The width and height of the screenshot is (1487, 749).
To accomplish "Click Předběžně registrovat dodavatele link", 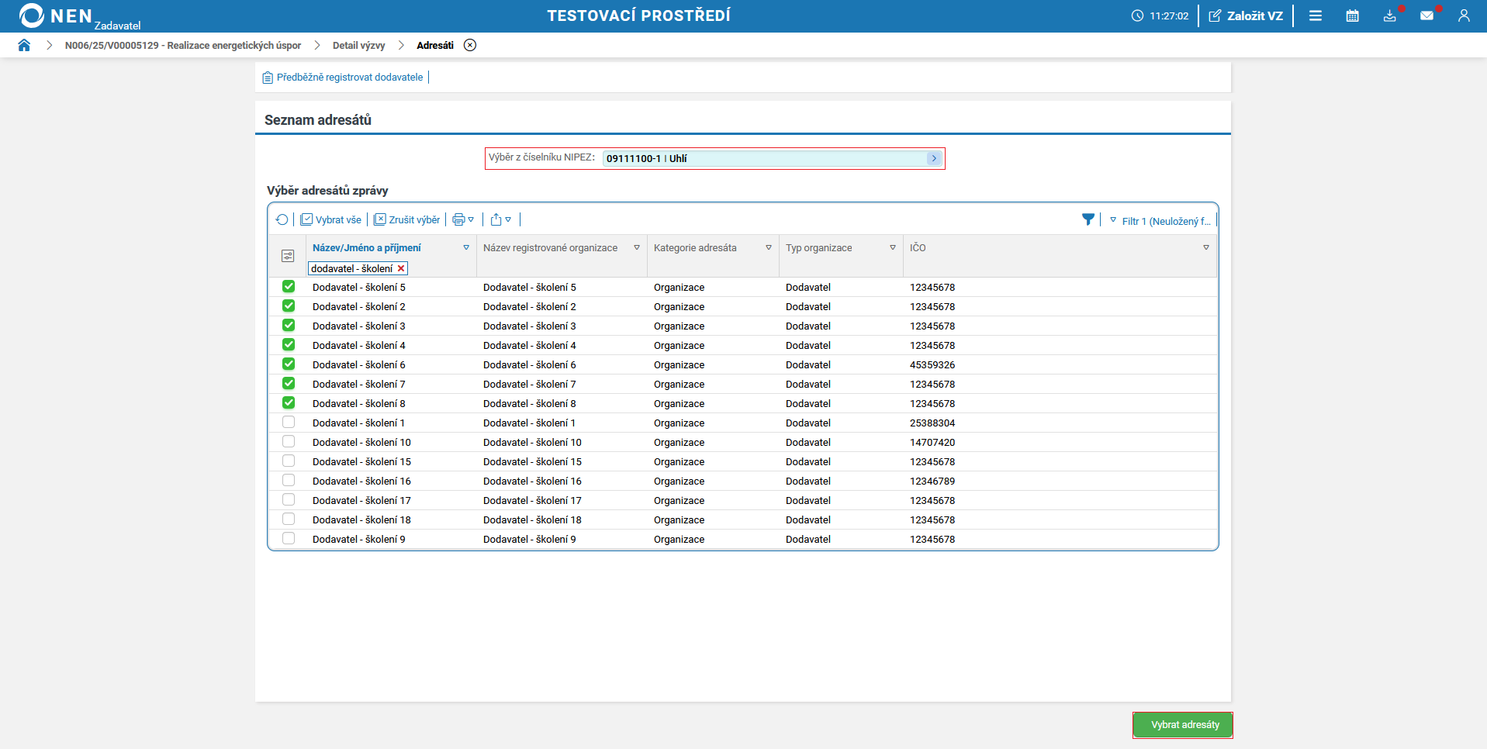I will tap(349, 78).
